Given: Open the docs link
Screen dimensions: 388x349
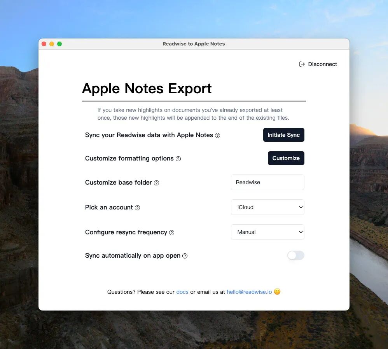Looking at the screenshot, I should point(182,292).
